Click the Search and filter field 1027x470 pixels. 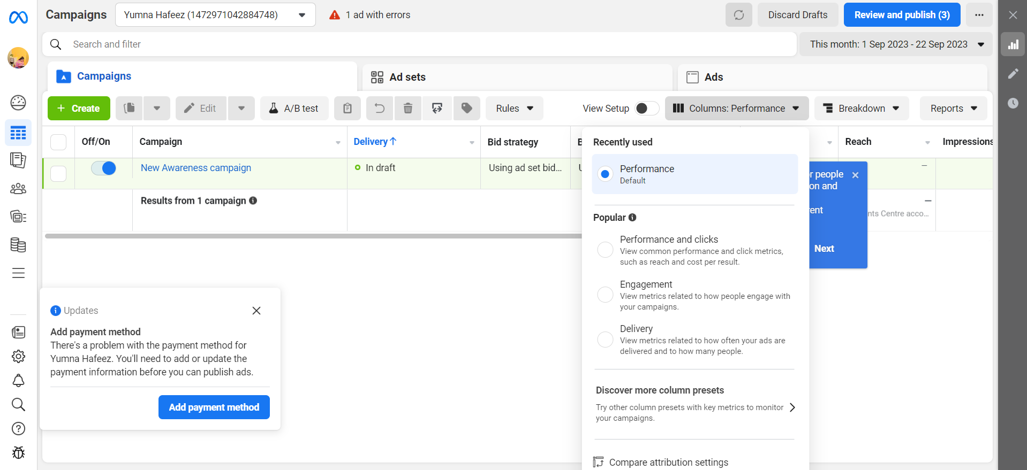tap(420, 44)
